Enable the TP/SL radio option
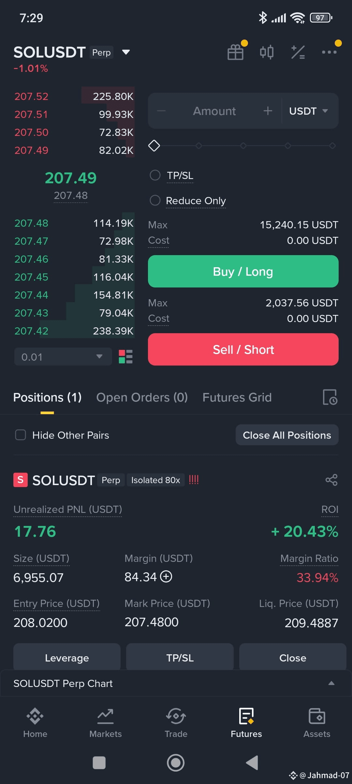 155,175
